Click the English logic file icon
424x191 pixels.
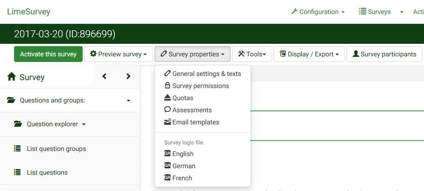[x=168, y=154]
